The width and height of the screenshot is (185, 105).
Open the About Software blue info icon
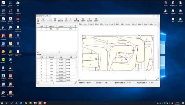click(x=96, y=20)
